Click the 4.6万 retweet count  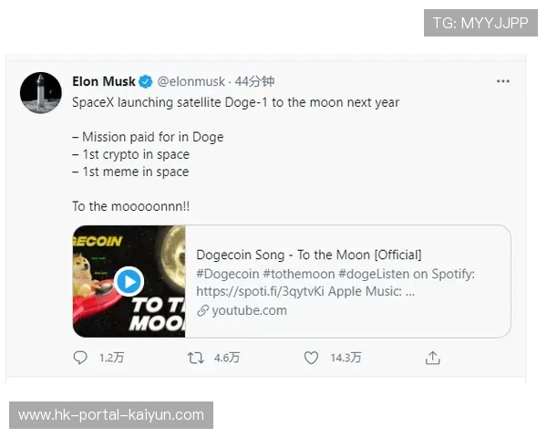[x=227, y=359]
